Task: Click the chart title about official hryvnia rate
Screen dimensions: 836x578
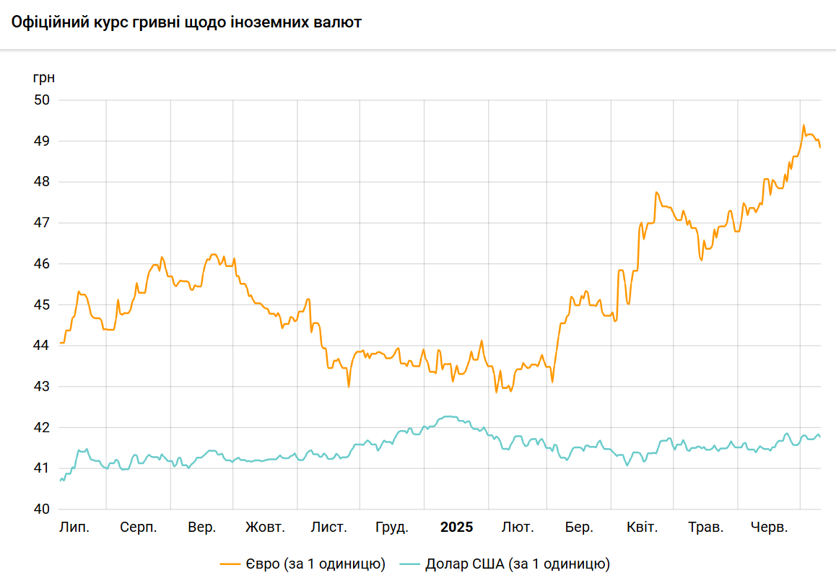Action: pyautogui.click(x=186, y=22)
